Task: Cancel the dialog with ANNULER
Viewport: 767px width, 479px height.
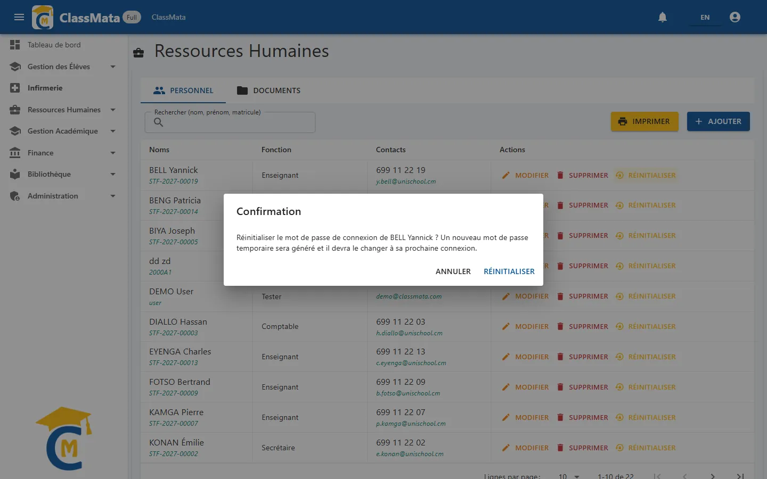Action: click(453, 271)
